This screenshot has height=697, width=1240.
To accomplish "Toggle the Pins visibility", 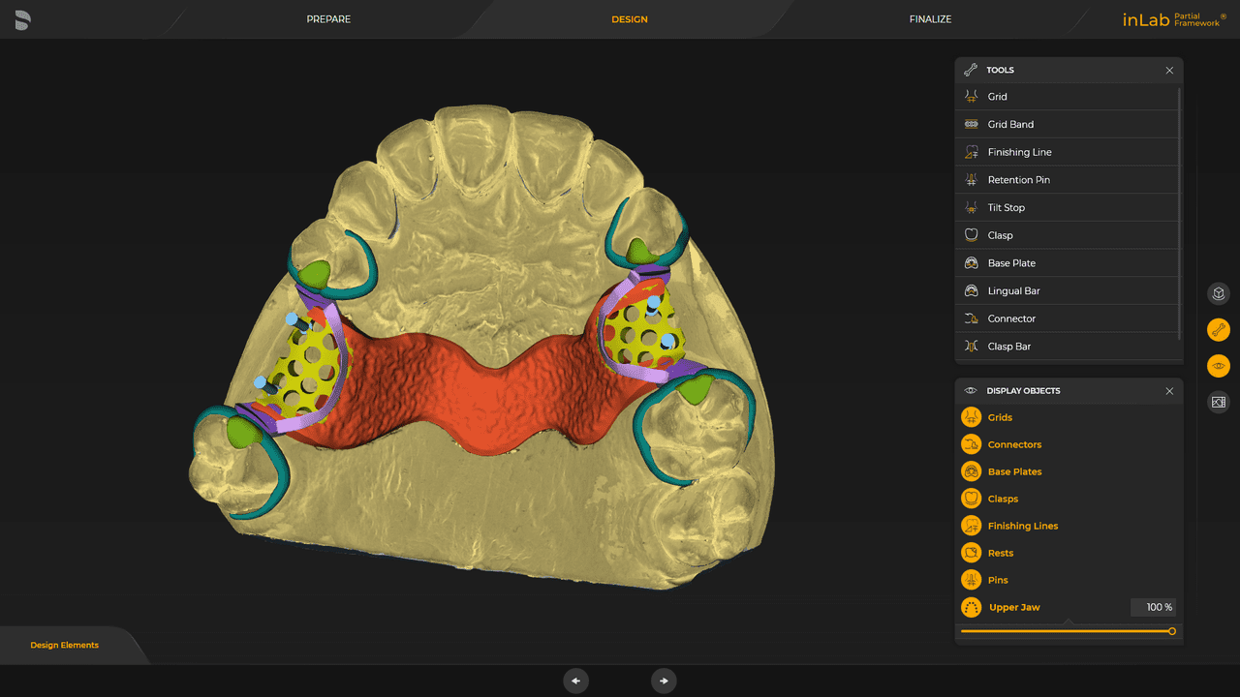I will 995,579.
